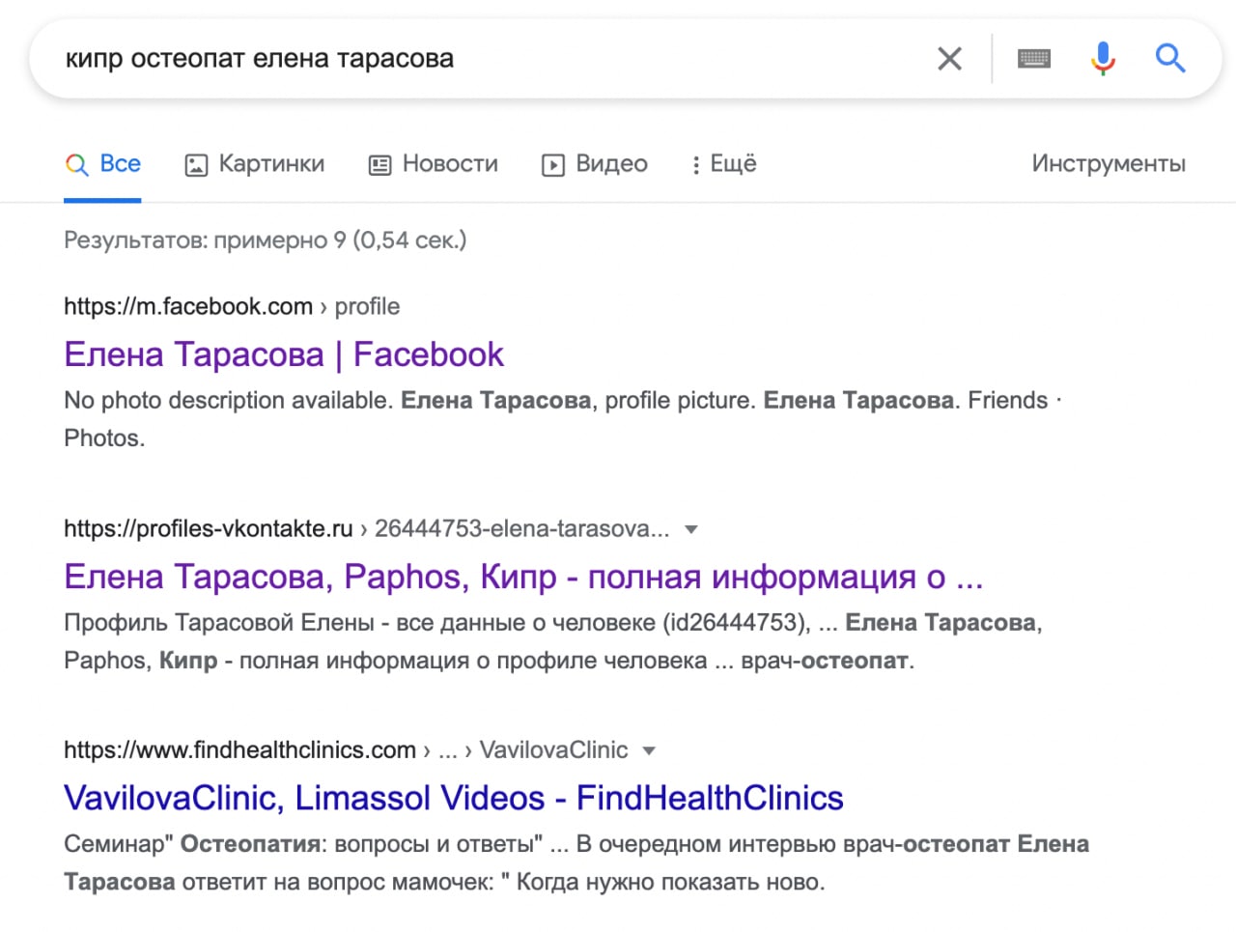This screenshot has height=932, width=1236.
Task: Open Елена Тарасова, Paphos, Кипр result
Action: [522, 577]
